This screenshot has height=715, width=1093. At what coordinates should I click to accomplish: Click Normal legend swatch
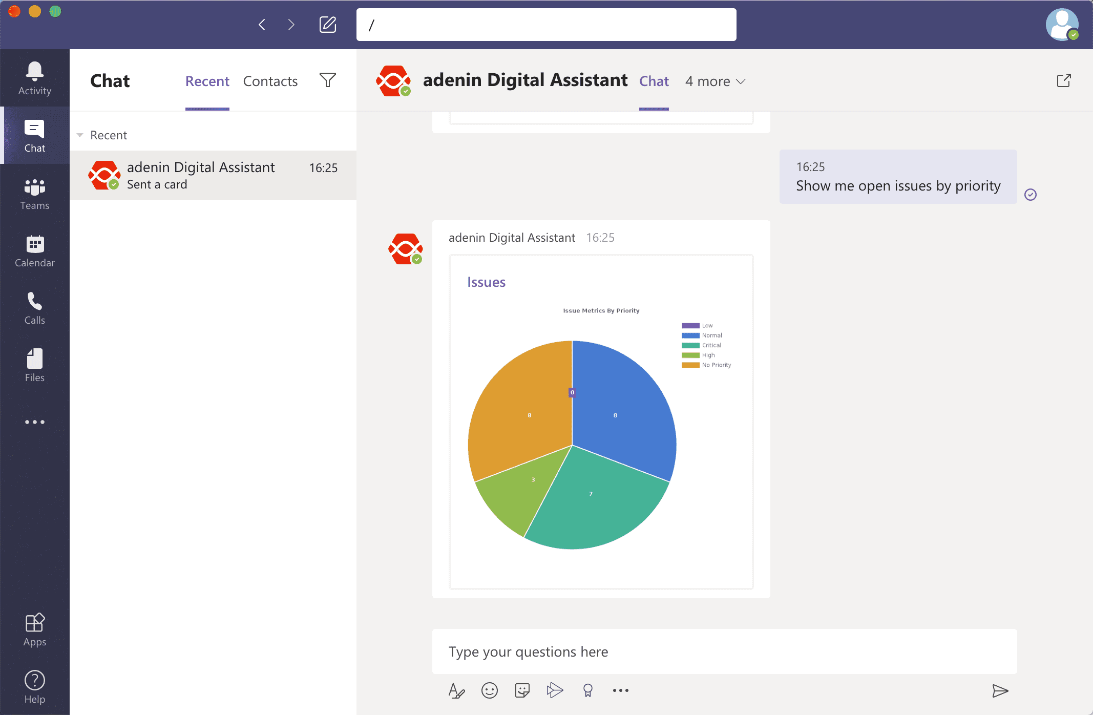click(690, 335)
